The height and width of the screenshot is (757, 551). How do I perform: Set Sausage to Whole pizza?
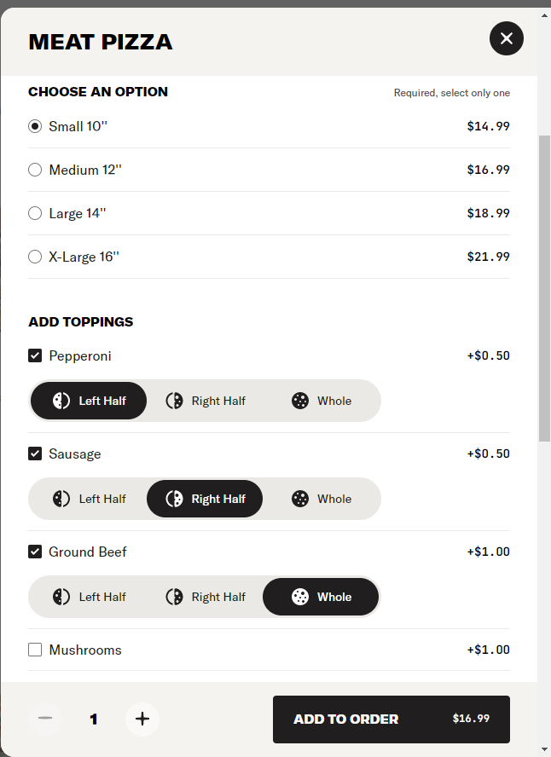click(x=321, y=499)
